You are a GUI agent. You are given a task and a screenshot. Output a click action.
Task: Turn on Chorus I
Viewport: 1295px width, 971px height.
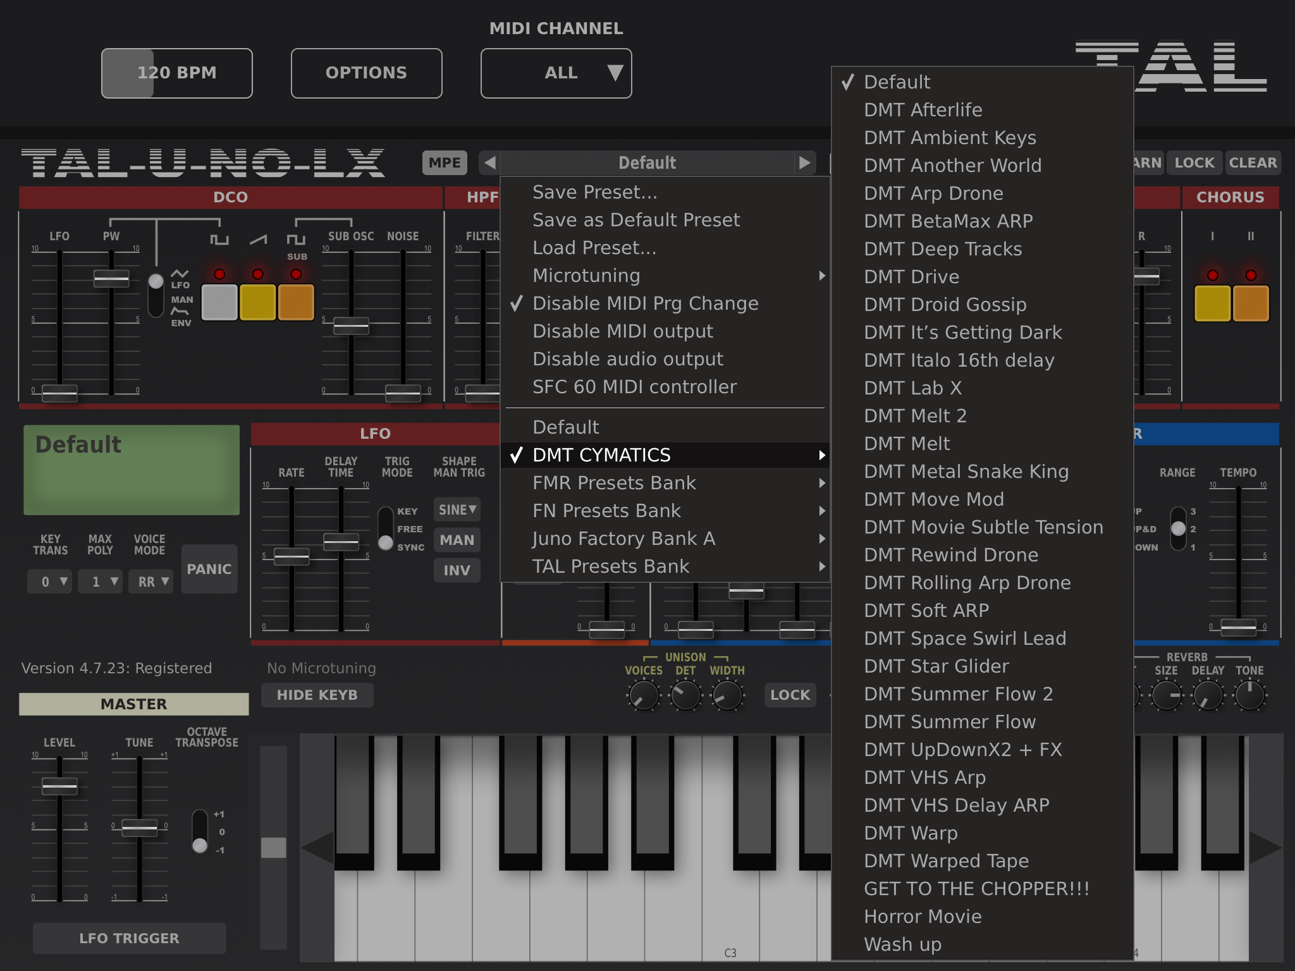[x=1212, y=303]
